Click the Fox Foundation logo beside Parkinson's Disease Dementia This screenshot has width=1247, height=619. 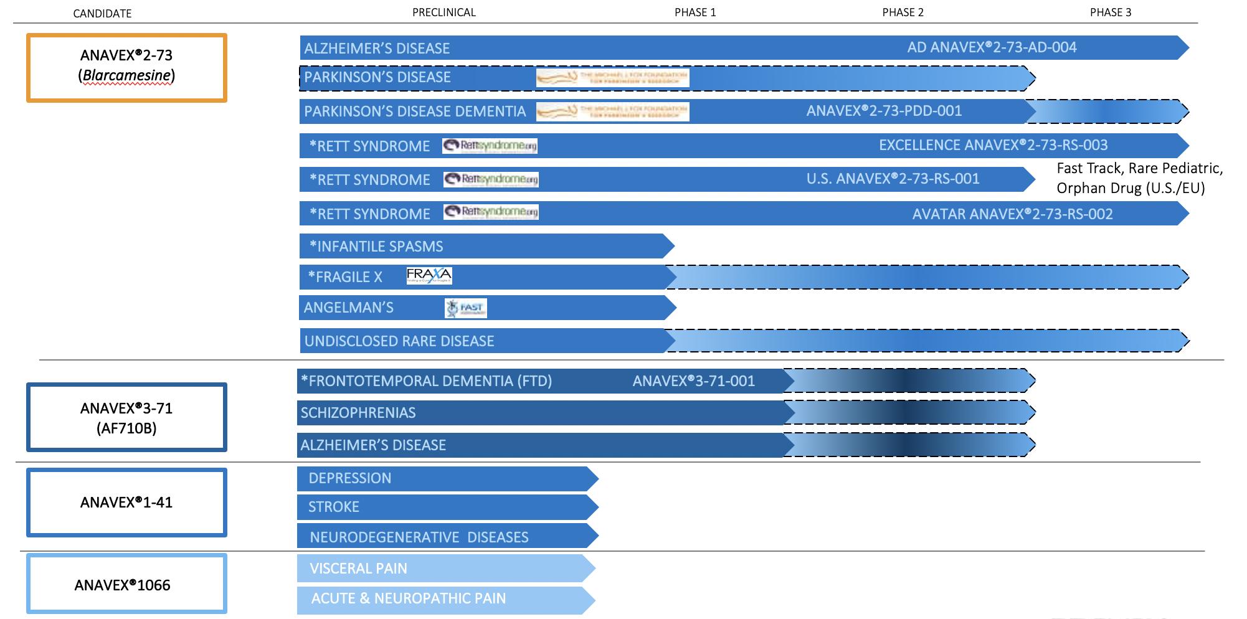612,111
